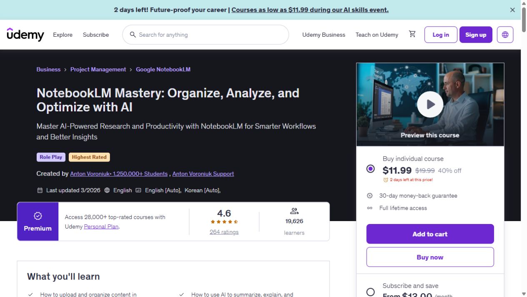The width and height of the screenshot is (527, 297).
Task: Click the '4.6' rating value
Action: click(224, 213)
